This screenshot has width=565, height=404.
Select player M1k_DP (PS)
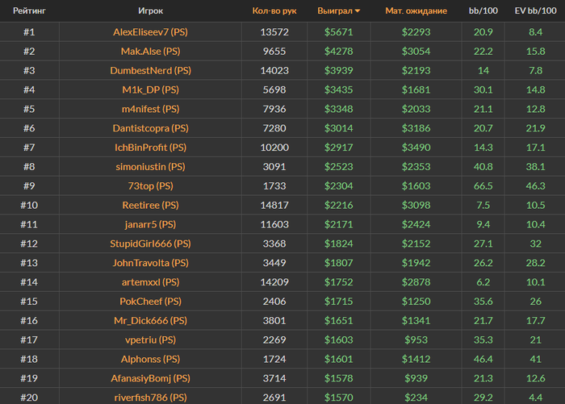click(151, 90)
